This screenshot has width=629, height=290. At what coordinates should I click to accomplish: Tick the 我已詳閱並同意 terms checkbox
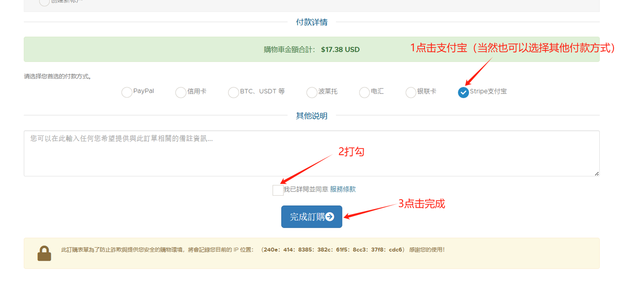tap(278, 190)
